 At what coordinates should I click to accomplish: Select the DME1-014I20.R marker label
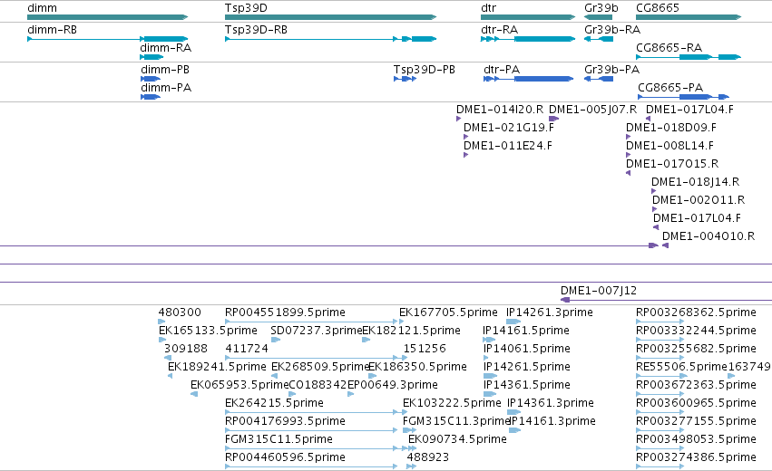pyautogui.click(x=500, y=110)
